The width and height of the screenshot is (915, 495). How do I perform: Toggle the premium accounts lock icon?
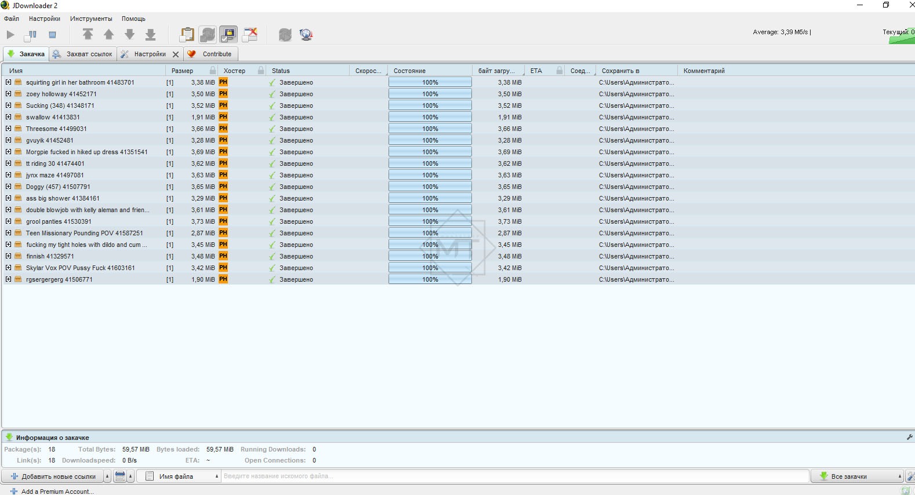pyautogui.click(x=228, y=35)
